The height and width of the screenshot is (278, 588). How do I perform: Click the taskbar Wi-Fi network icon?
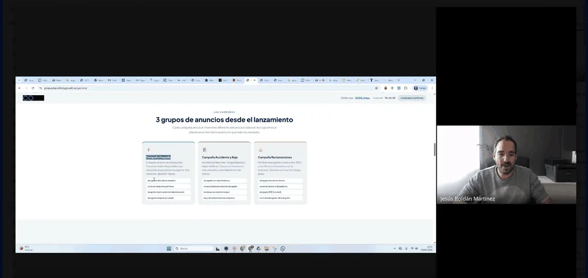(412, 249)
